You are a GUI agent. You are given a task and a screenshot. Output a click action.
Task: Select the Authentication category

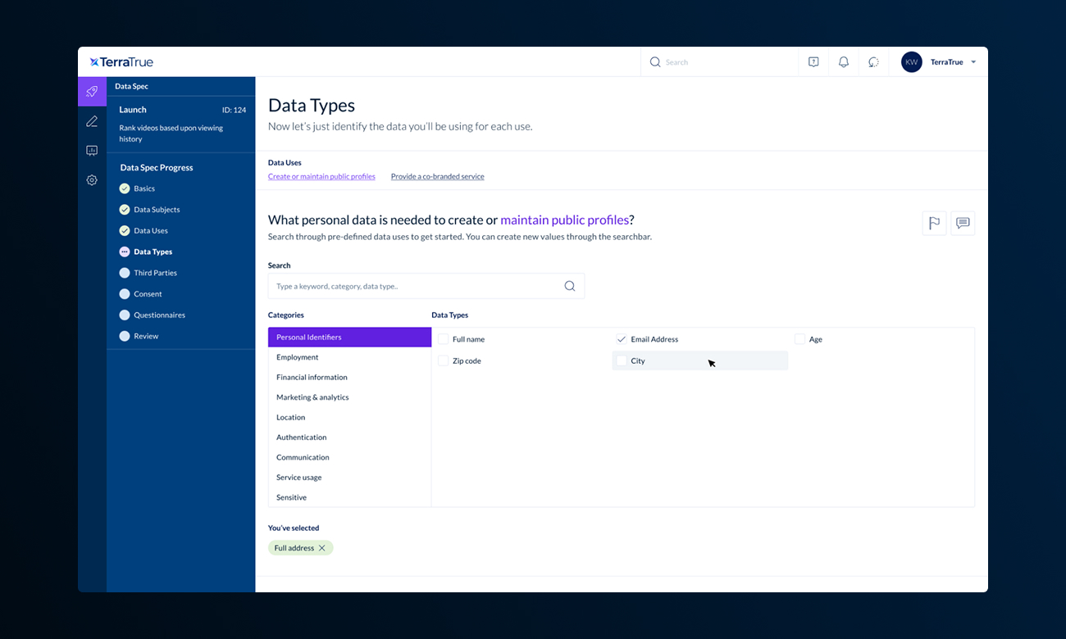coord(349,437)
